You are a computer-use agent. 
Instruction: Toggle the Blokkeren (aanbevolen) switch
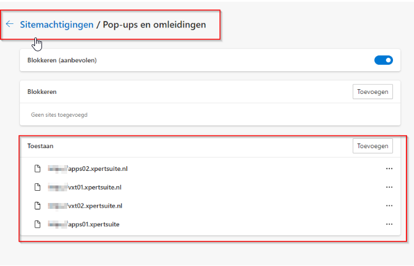[384, 60]
